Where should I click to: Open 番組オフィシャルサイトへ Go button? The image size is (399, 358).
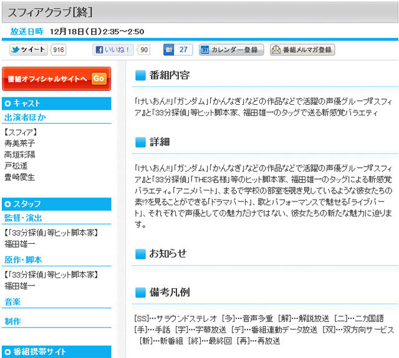57,79
